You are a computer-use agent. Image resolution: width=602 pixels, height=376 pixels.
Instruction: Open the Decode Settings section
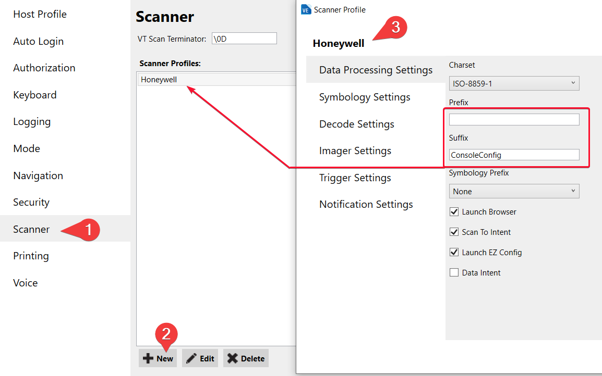coord(356,124)
